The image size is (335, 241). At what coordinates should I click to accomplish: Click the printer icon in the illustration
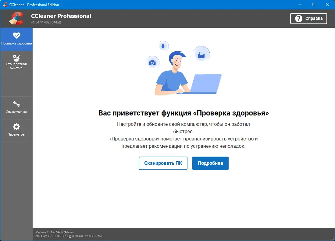point(201,54)
